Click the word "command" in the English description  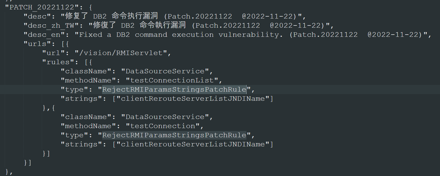[151, 35]
